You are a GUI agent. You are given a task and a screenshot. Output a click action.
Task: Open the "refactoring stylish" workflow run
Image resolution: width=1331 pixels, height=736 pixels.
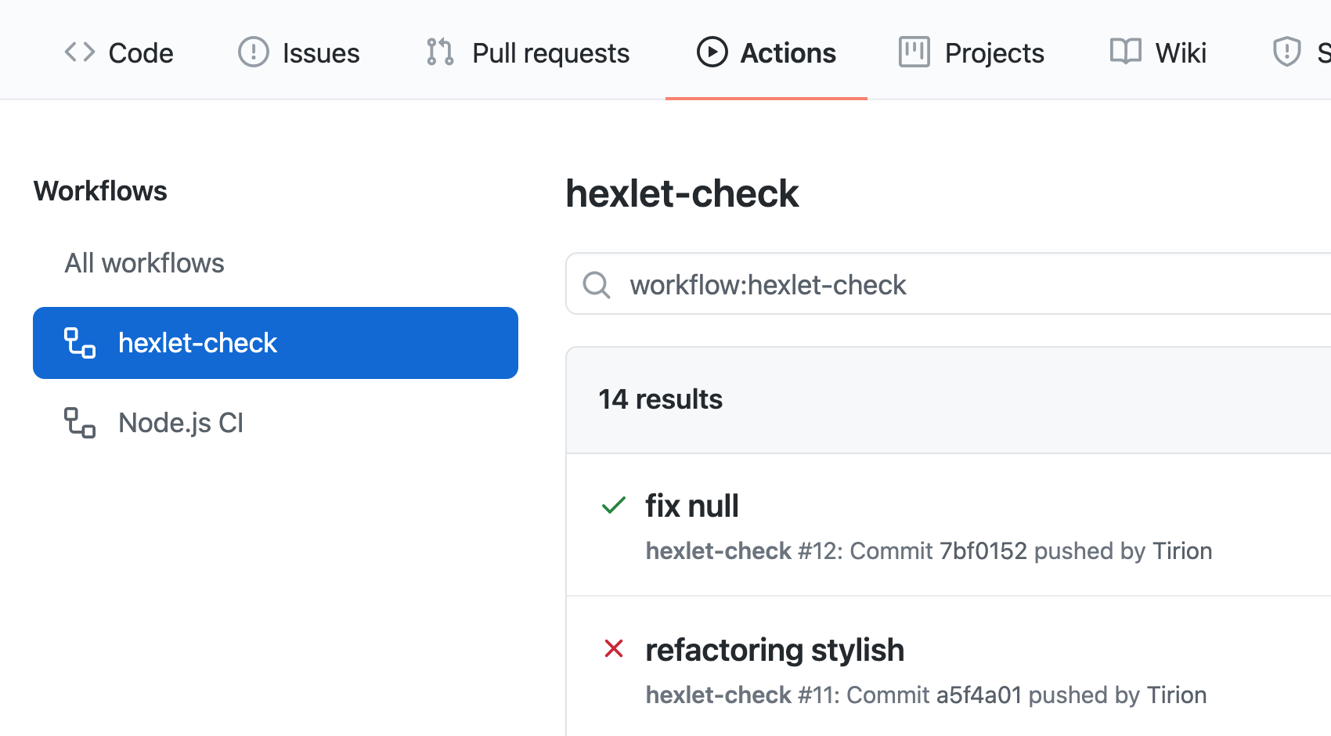click(774, 650)
